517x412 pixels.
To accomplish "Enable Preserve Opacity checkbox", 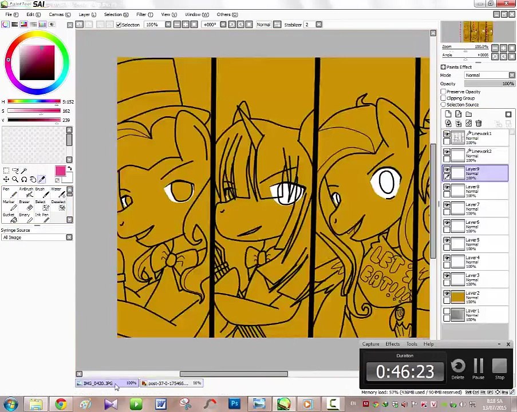I will [443, 92].
